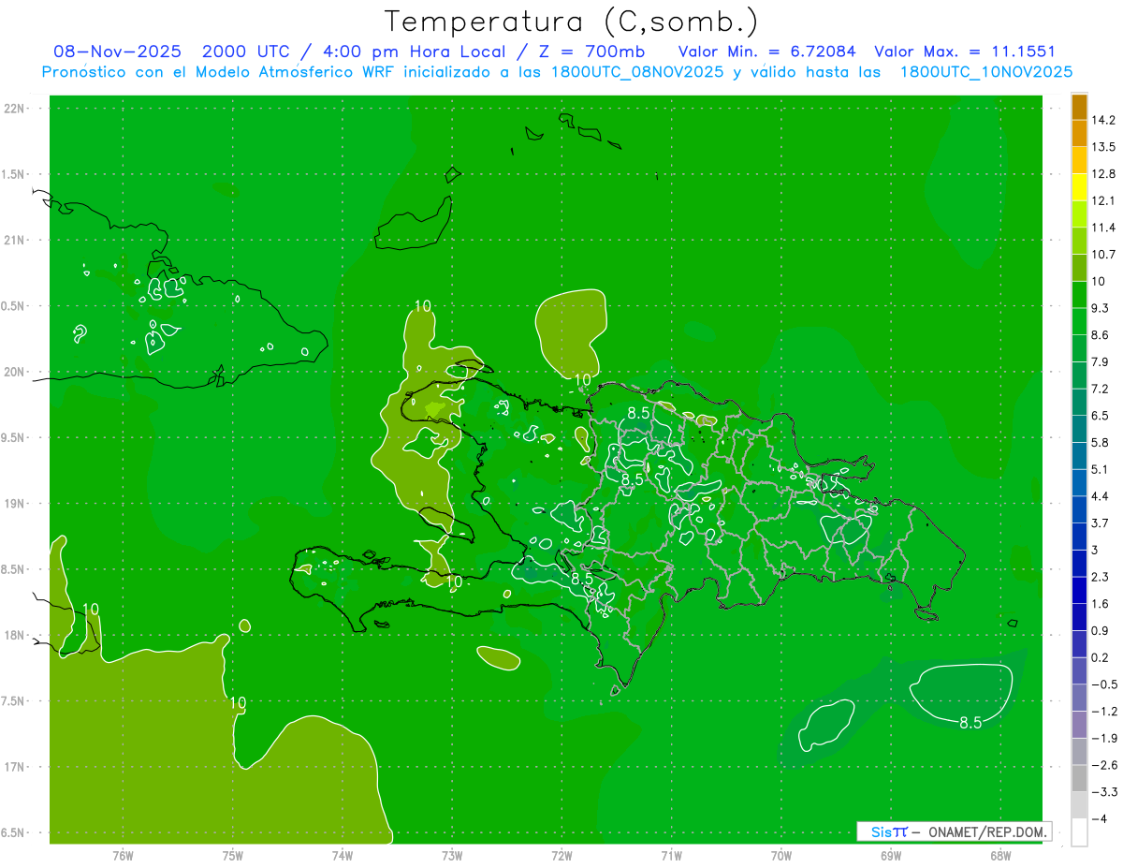Click the '76W' longitude axis label

click(123, 855)
